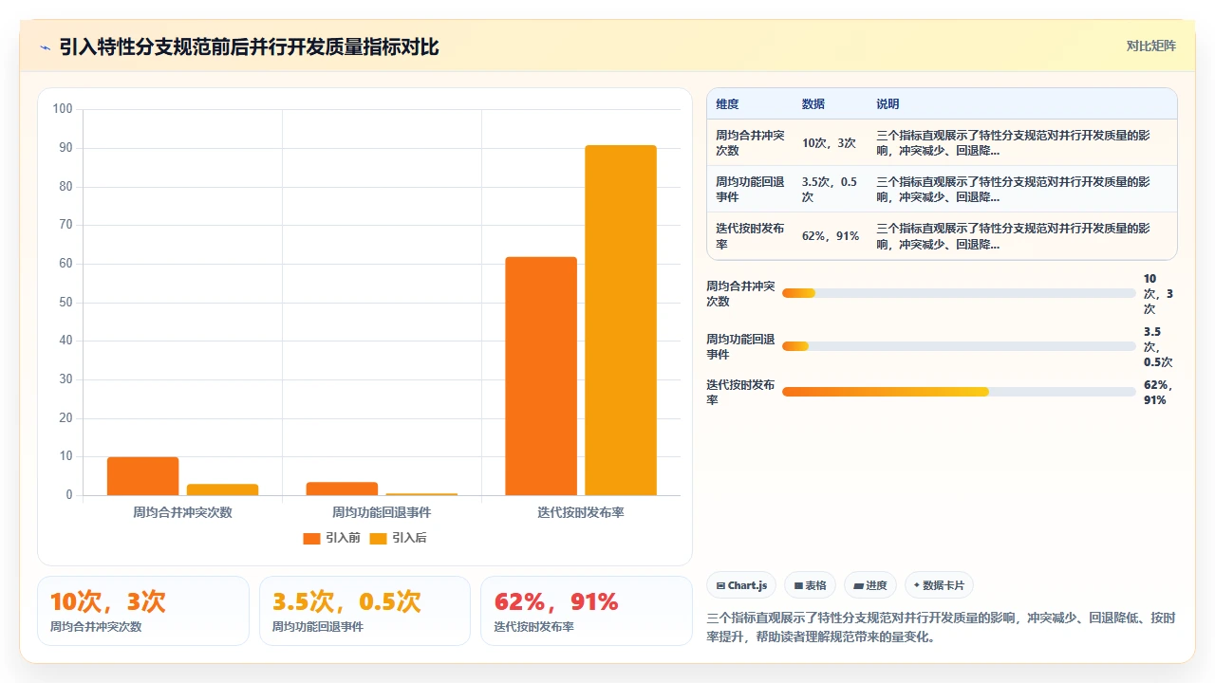The image size is (1215, 683).
Task: Click table cell 3.5次，0.5次
Action: [830, 190]
